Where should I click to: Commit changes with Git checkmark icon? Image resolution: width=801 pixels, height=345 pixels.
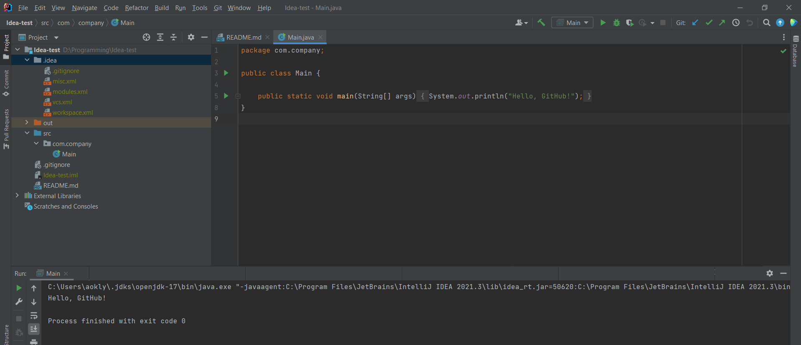pyautogui.click(x=709, y=23)
